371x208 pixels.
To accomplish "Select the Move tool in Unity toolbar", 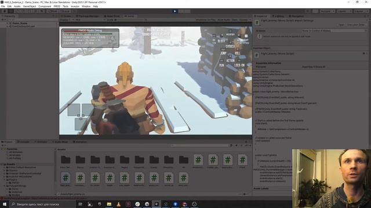I will point(10,11).
